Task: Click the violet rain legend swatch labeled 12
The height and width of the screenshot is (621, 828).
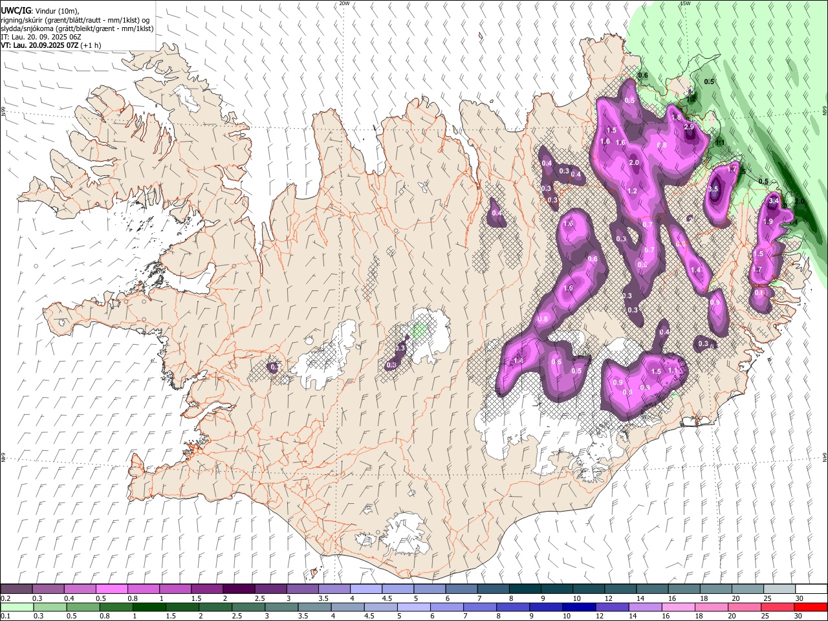Action: click(x=611, y=607)
